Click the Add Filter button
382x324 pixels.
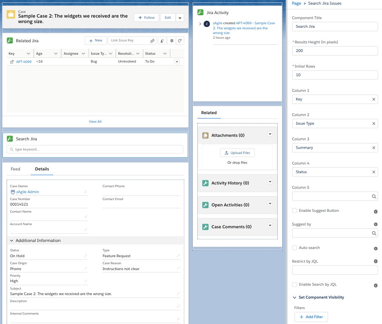click(x=311, y=317)
